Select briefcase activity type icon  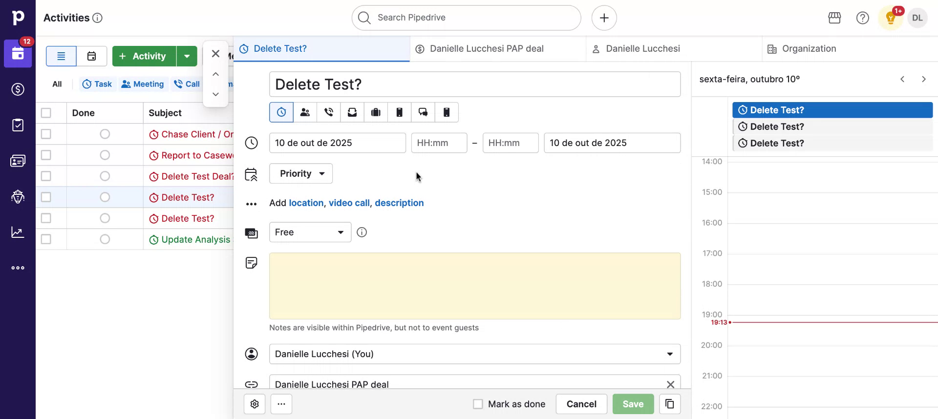(376, 112)
